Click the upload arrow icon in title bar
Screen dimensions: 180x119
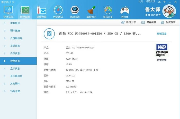pos(159,2)
